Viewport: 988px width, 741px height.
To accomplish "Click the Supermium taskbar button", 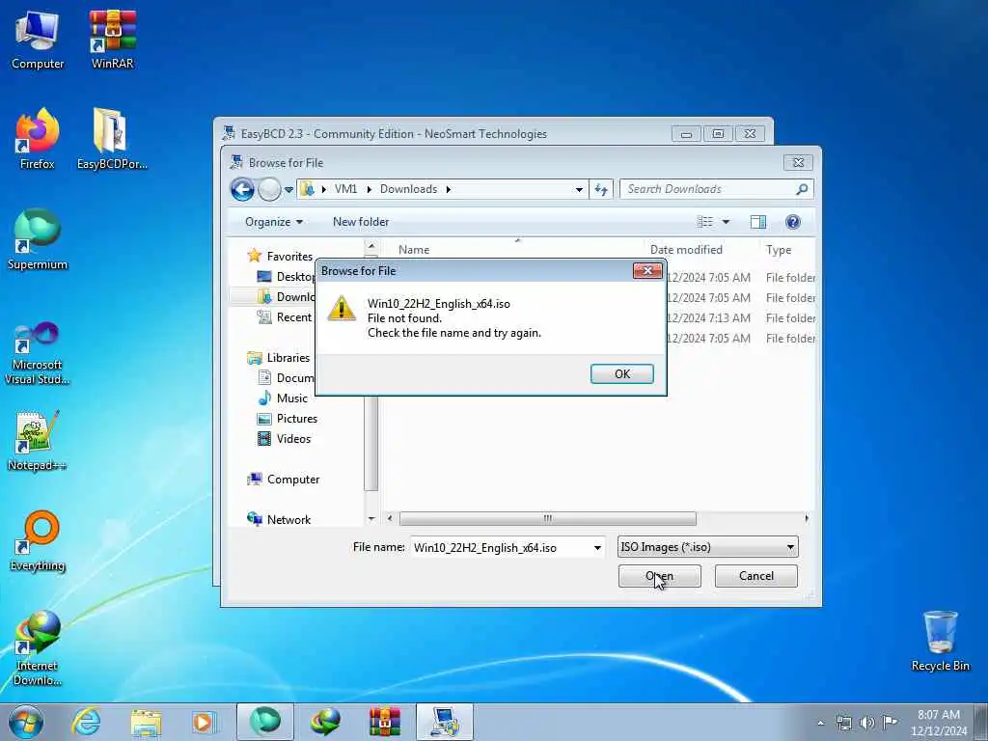I will click(x=265, y=722).
